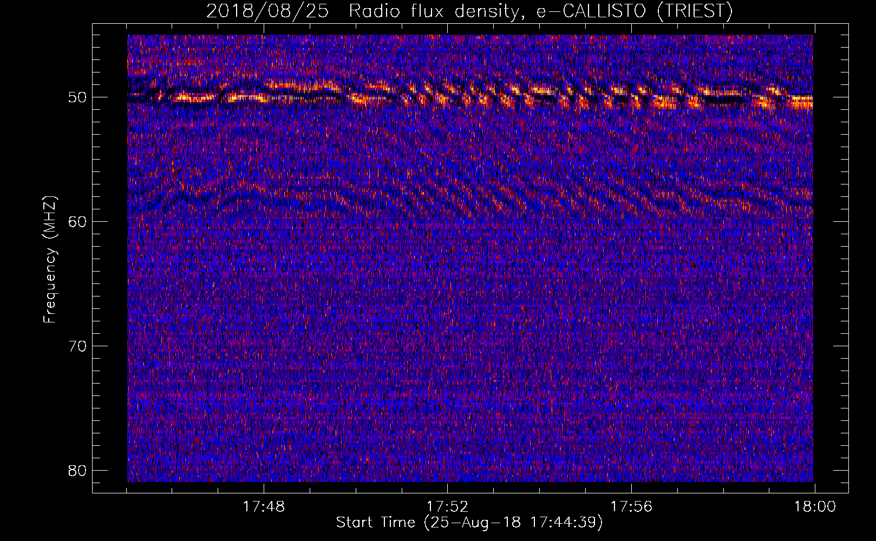876x541 pixels.
Task: Click the '50' frequency tick label
Action: [x=77, y=98]
